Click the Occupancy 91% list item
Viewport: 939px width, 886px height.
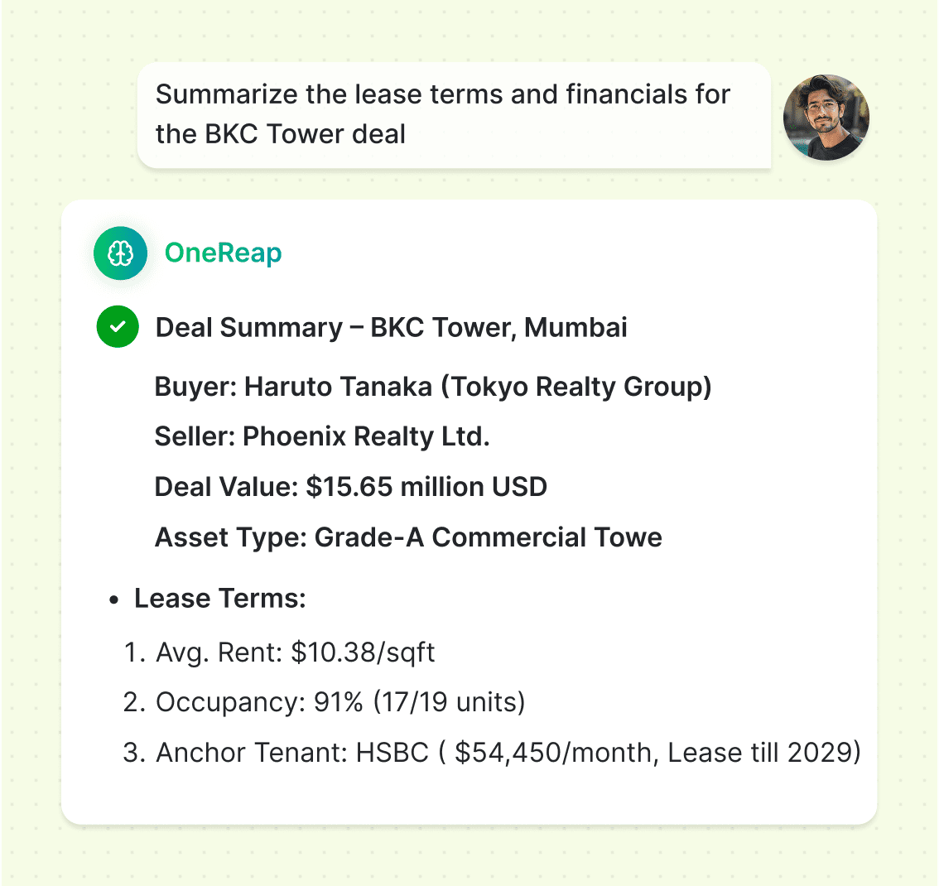340,703
